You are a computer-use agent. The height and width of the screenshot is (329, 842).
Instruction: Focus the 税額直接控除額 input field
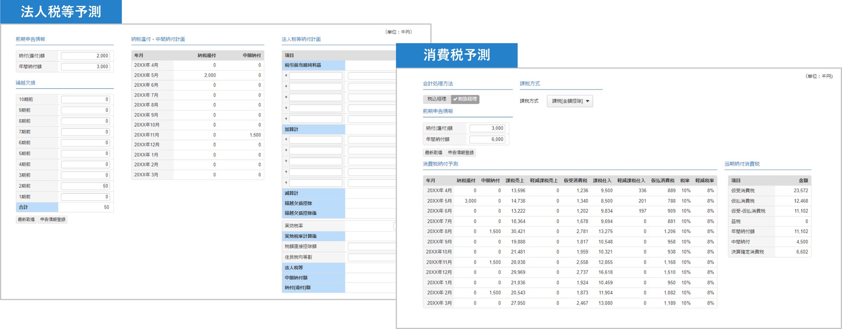coord(372,247)
